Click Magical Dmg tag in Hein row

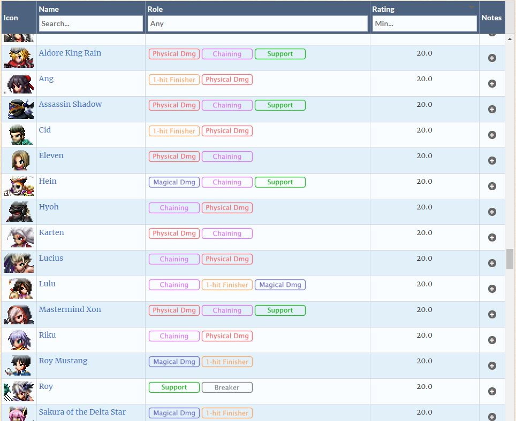tap(174, 182)
